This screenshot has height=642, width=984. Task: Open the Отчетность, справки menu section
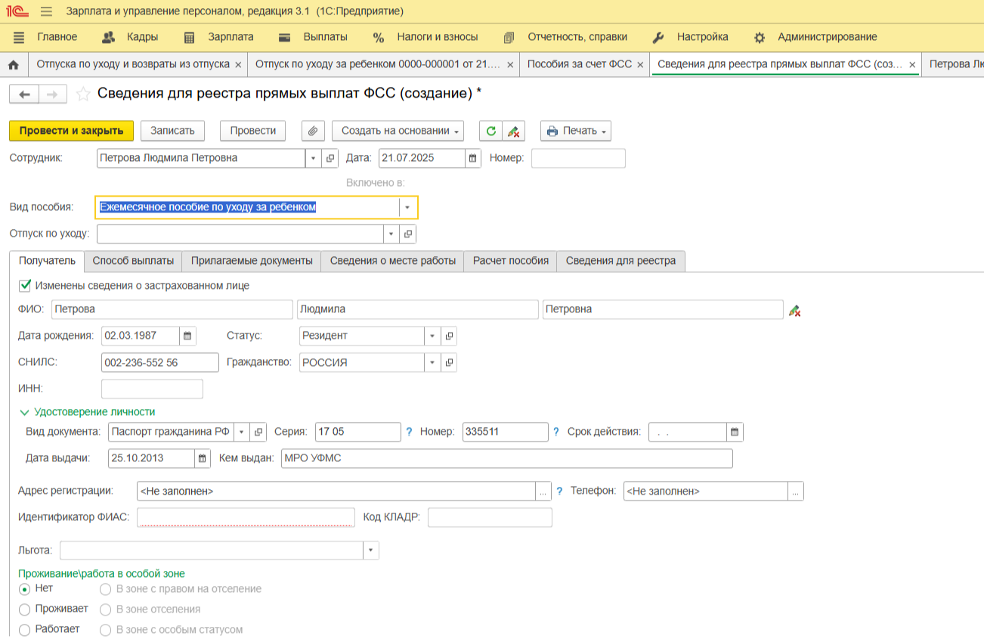coord(565,37)
